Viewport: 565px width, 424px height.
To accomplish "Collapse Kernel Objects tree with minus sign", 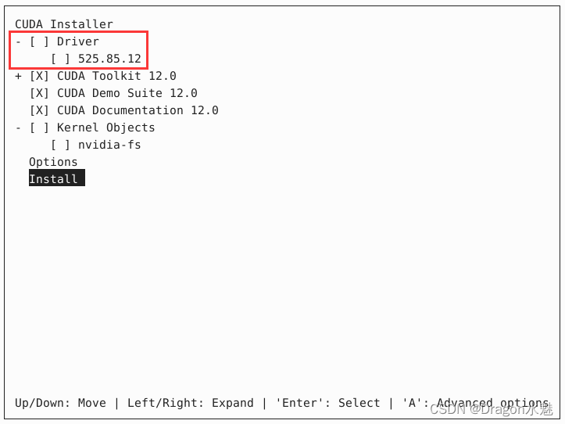I will [x=18, y=128].
